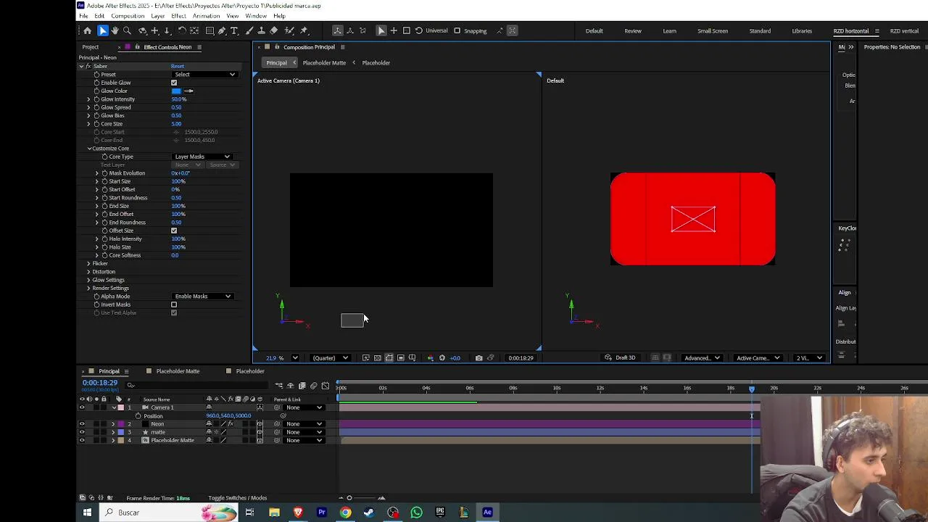The width and height of the screenshot is (928, 522).
Task: Click the Glow Color blue swatch
Action: pyautogui.click(x=176, y=91)
